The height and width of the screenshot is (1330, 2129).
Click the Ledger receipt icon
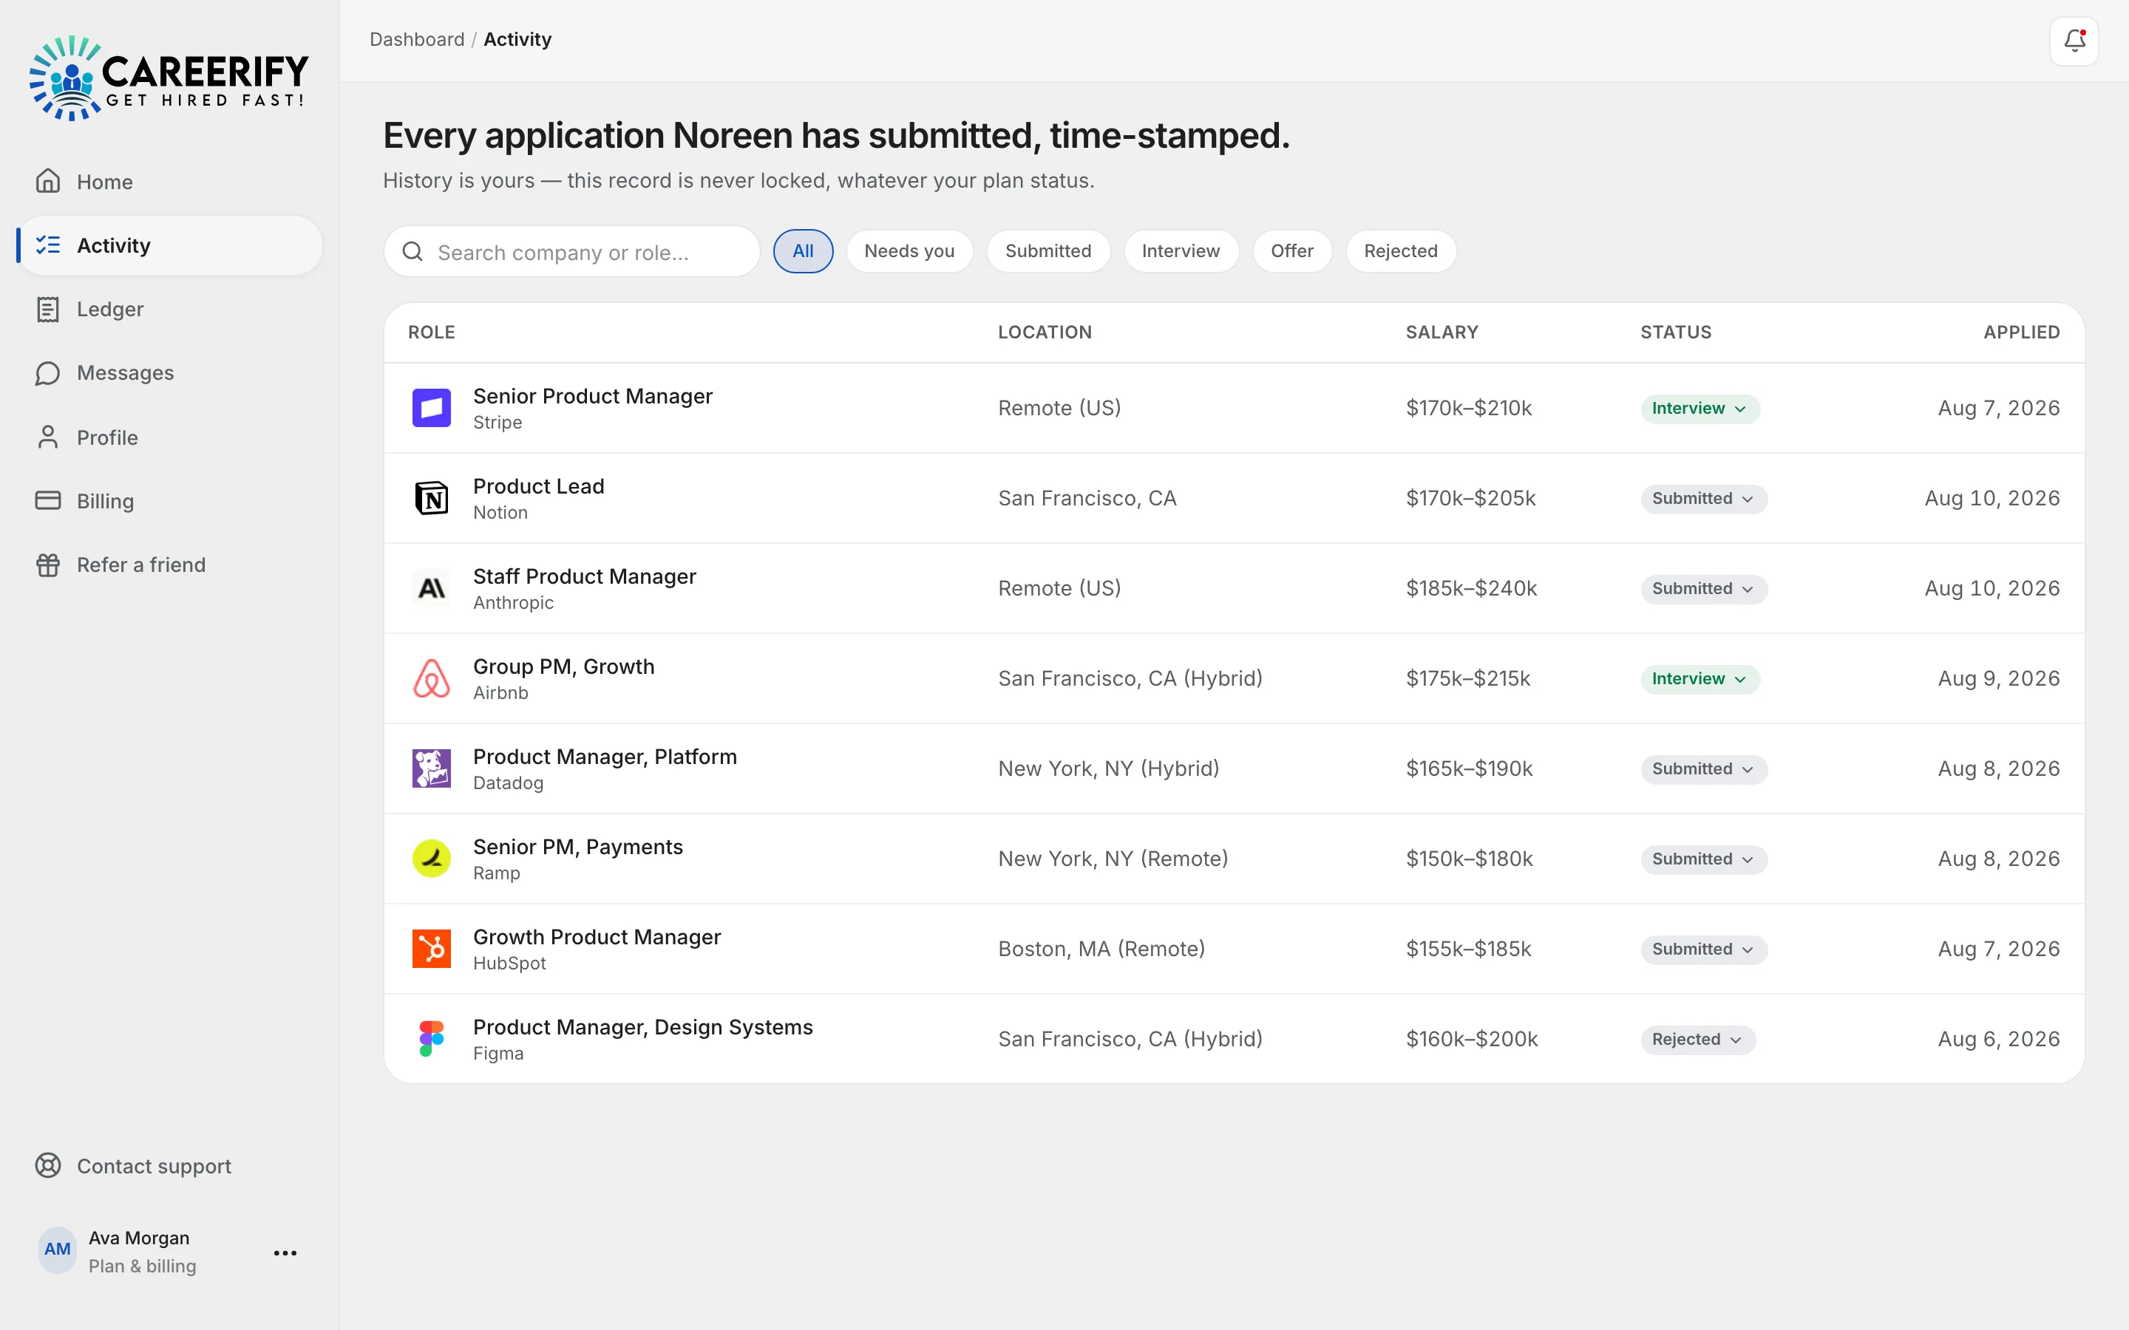coord(47,309)
